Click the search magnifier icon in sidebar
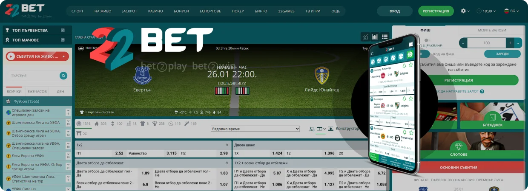The height and width of the screenshot is (191, 528). (63, 76)
